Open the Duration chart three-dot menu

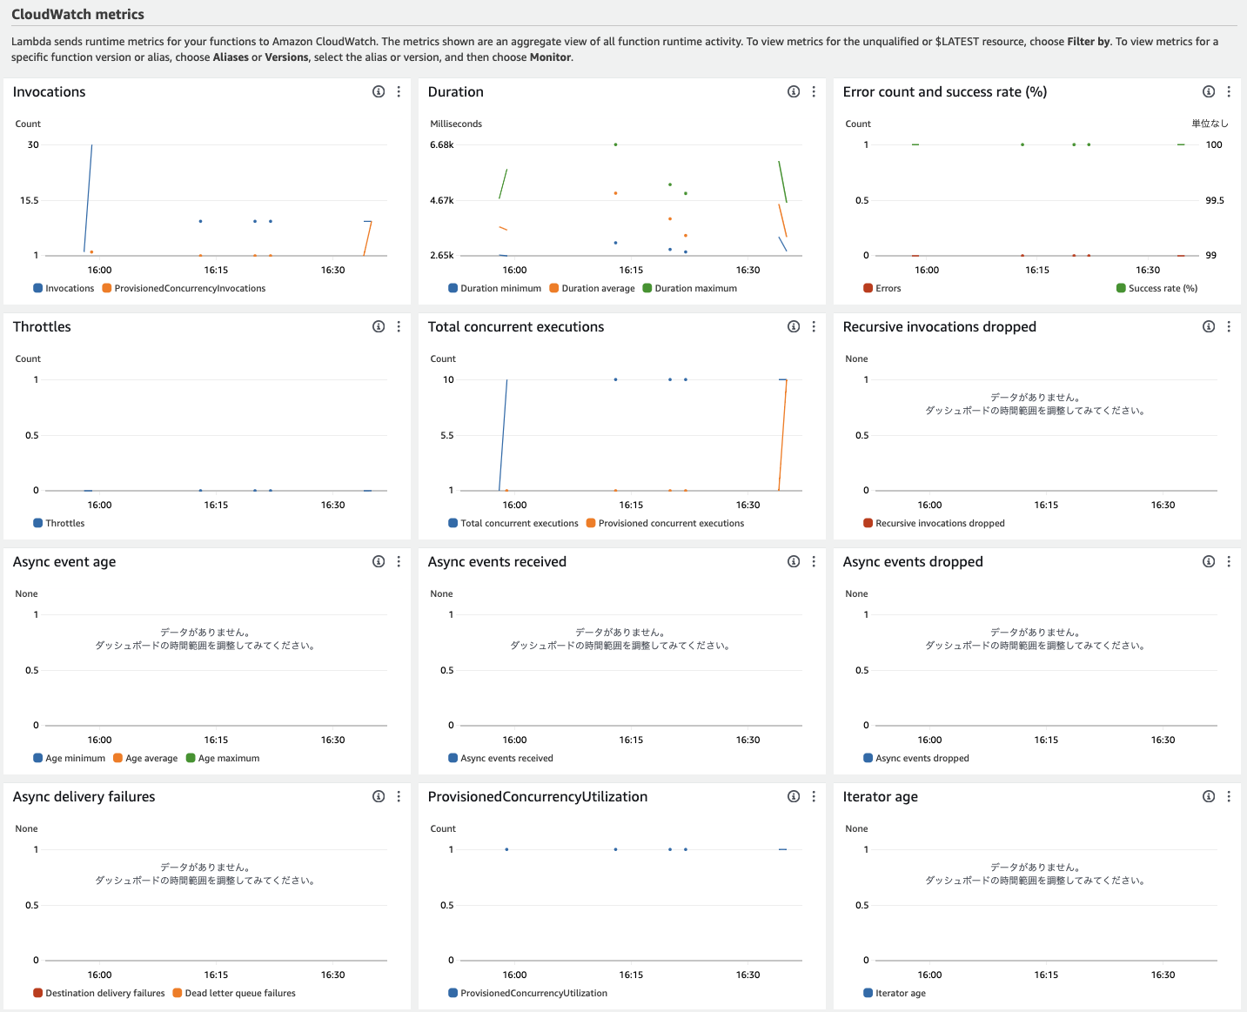(x=814, y=91)
